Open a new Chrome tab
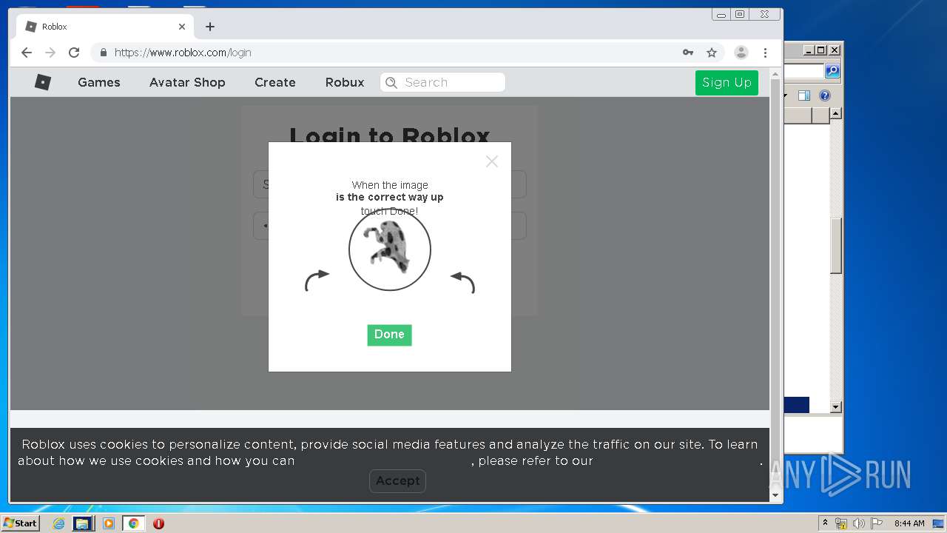The height and width of the screenshot is (533, 947). [x=210, y=27]
